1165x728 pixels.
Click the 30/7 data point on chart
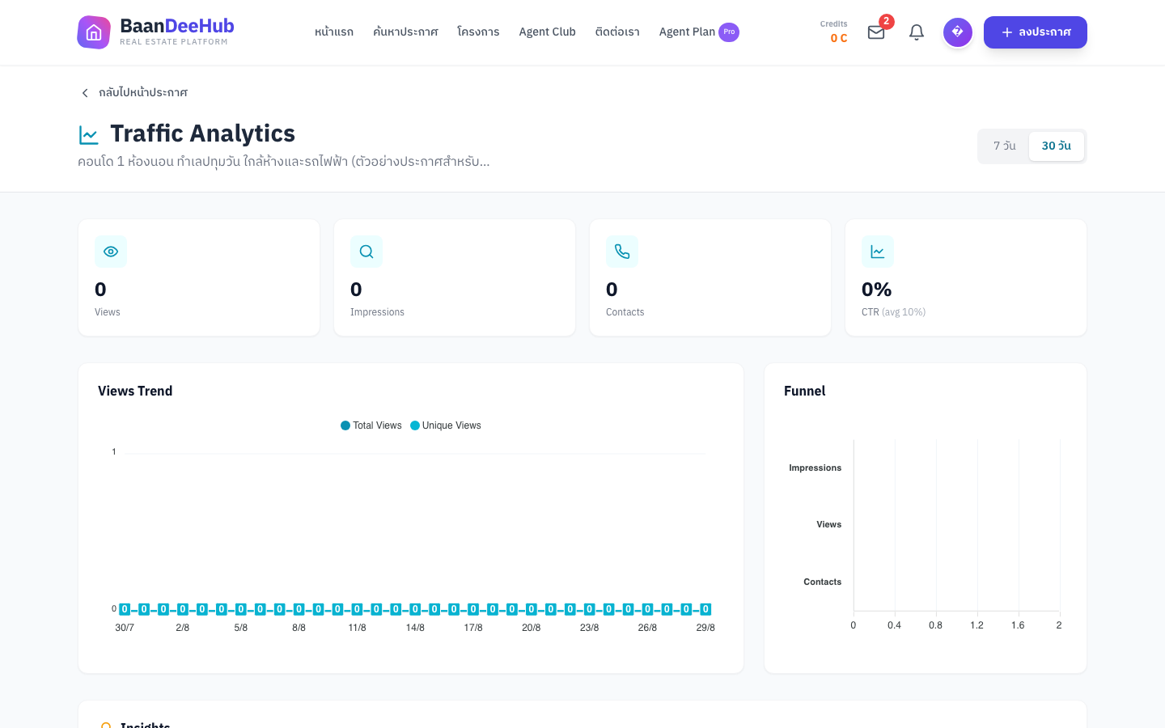[x=125, y=609]
